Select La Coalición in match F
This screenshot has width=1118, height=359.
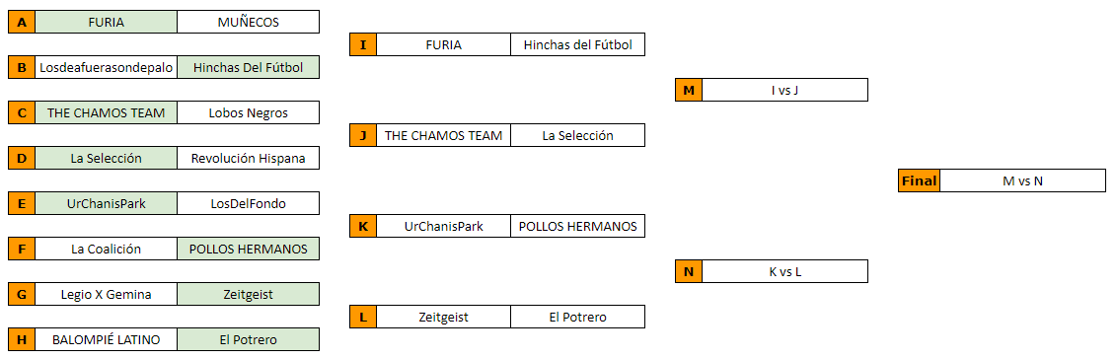tap(107, 249)
